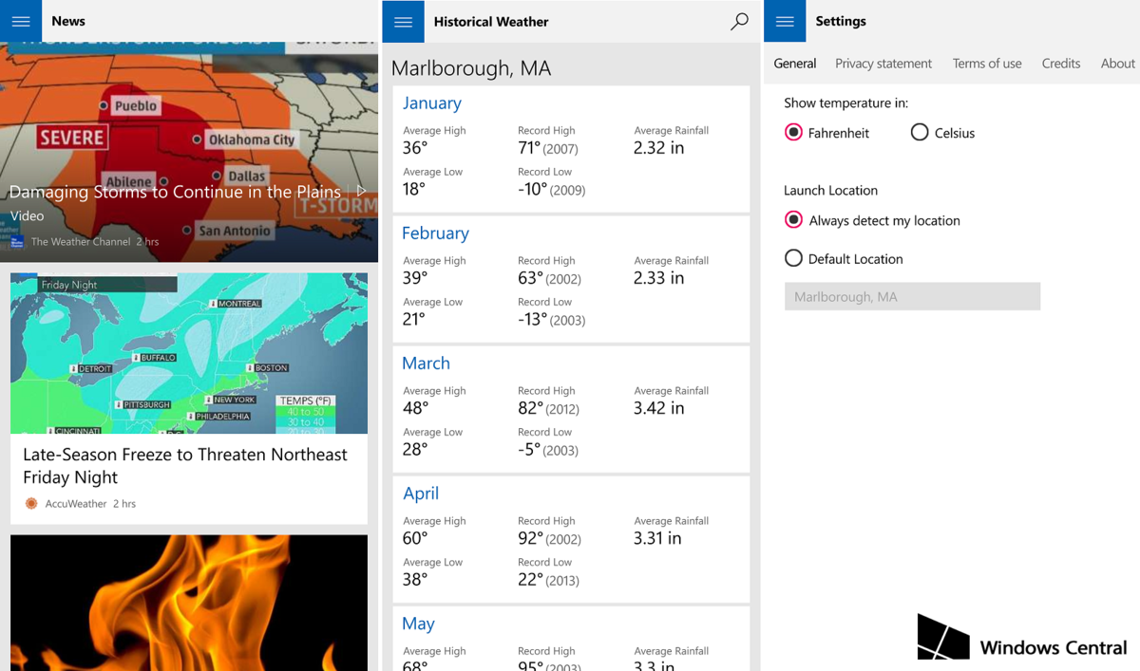Click the January month heading
The height and width of the screenshot is (671, 1140).
(x=431, y=103)
